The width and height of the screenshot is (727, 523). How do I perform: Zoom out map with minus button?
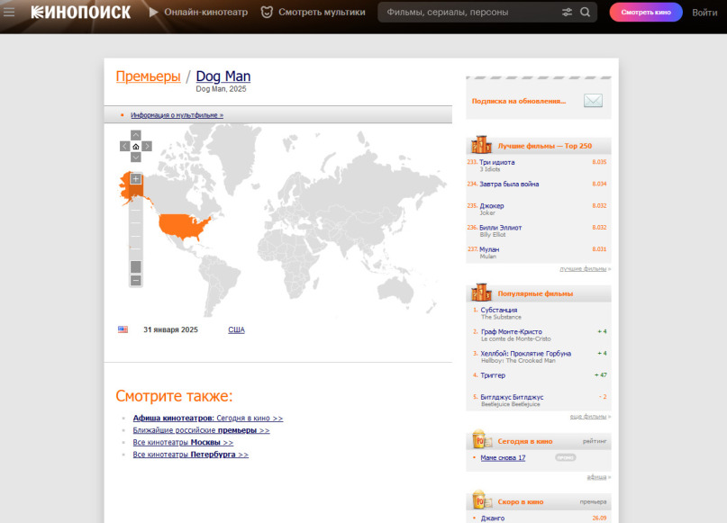point(136,280)
